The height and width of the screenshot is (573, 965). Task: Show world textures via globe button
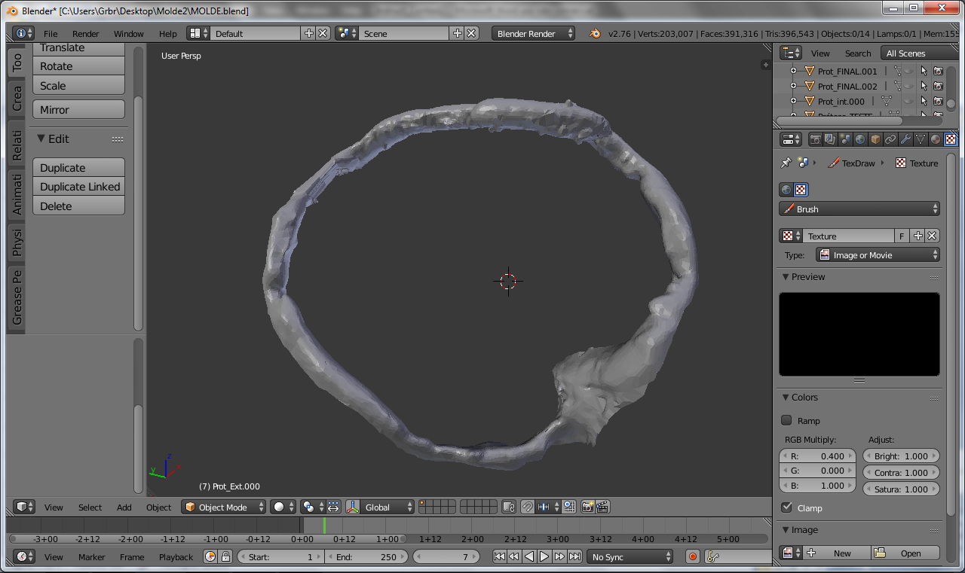pos(786,190)
